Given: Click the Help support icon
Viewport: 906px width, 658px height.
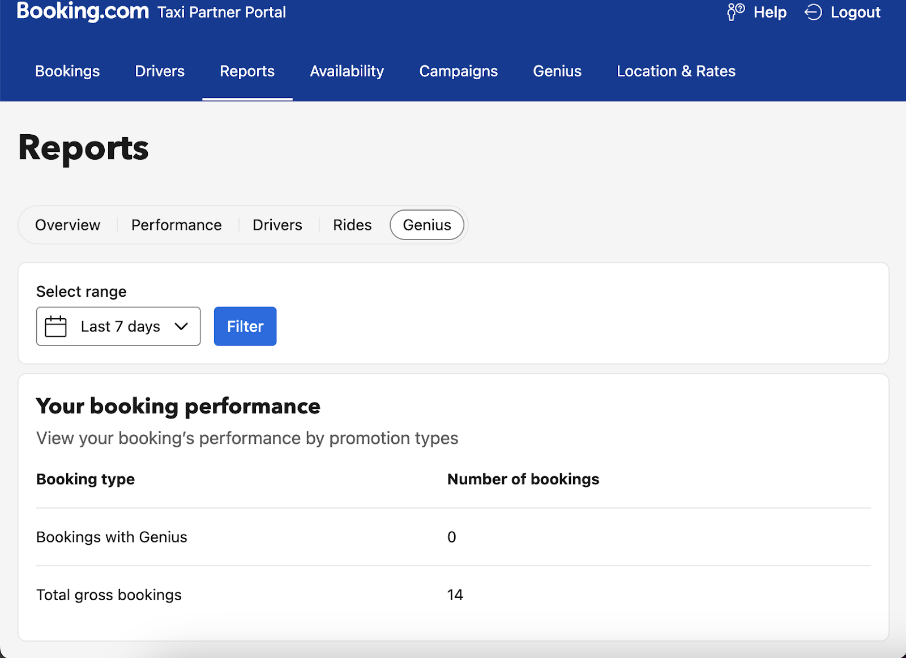Looking at the screenshot, I should click(736, 12).
